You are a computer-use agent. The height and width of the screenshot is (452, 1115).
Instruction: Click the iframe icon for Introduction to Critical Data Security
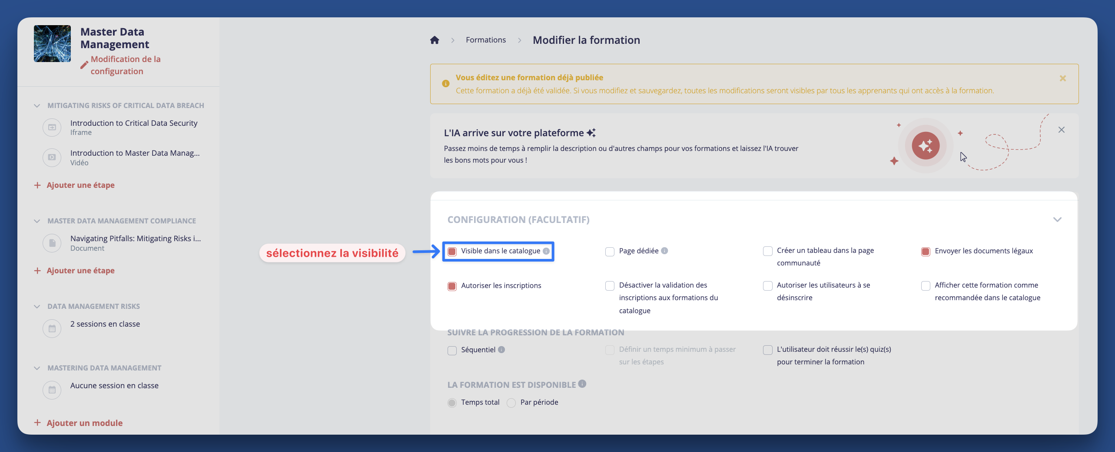click(52, 127)
